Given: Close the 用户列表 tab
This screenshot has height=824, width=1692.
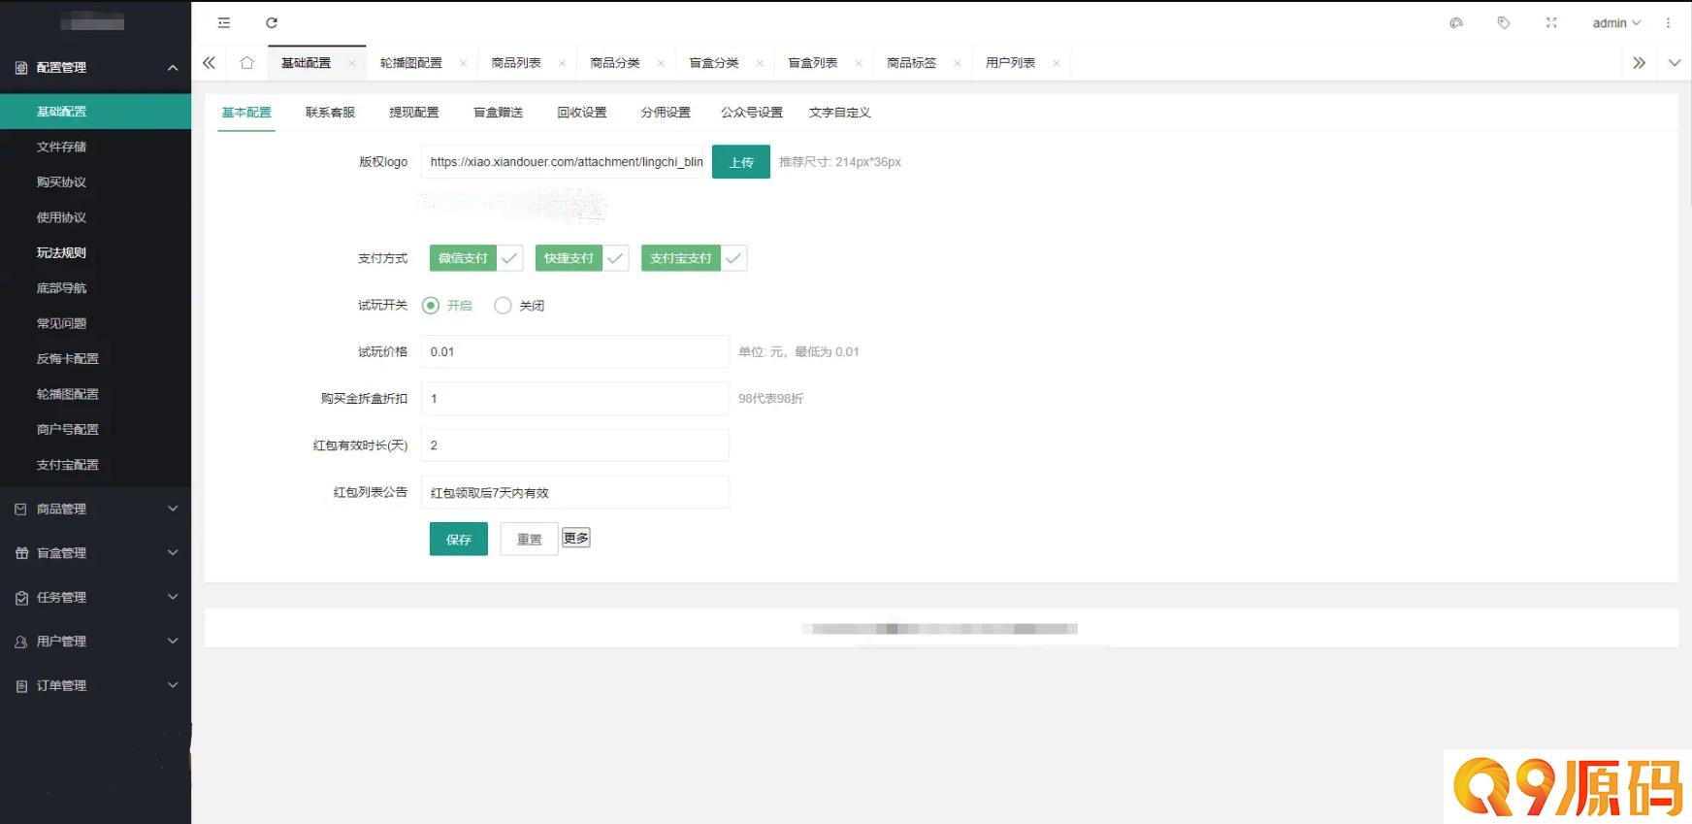Looking at the screenshot, I should [1057, 63].
